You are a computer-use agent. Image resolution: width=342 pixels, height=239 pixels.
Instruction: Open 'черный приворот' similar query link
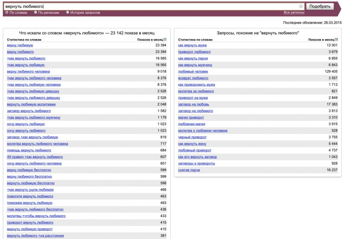(x=193, y=137)
